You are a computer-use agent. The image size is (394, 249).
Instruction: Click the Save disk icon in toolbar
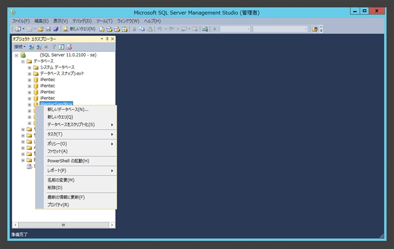pyautogui.click(x=48, y=29)
